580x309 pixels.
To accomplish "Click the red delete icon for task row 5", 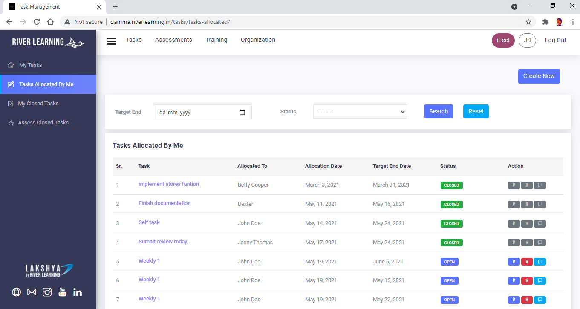I will (527, 262).
